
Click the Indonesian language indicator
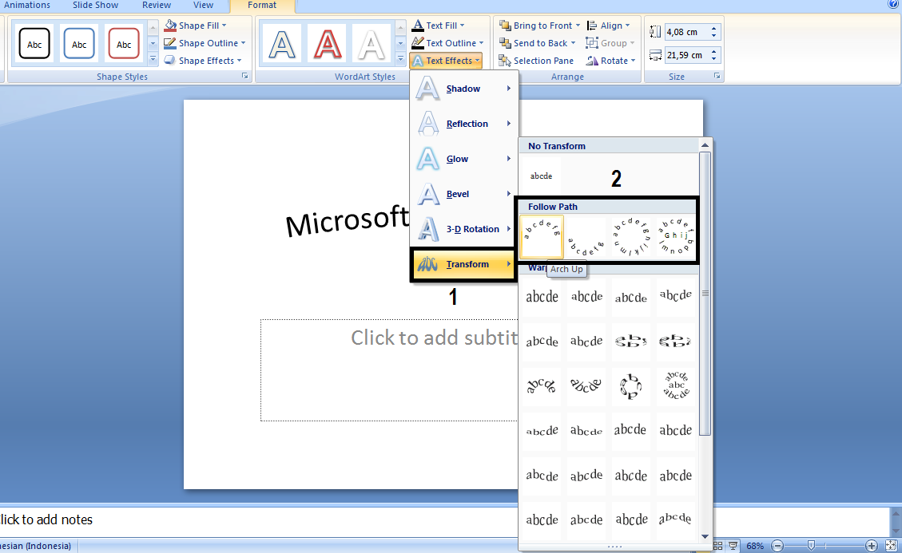pos(36,546)
